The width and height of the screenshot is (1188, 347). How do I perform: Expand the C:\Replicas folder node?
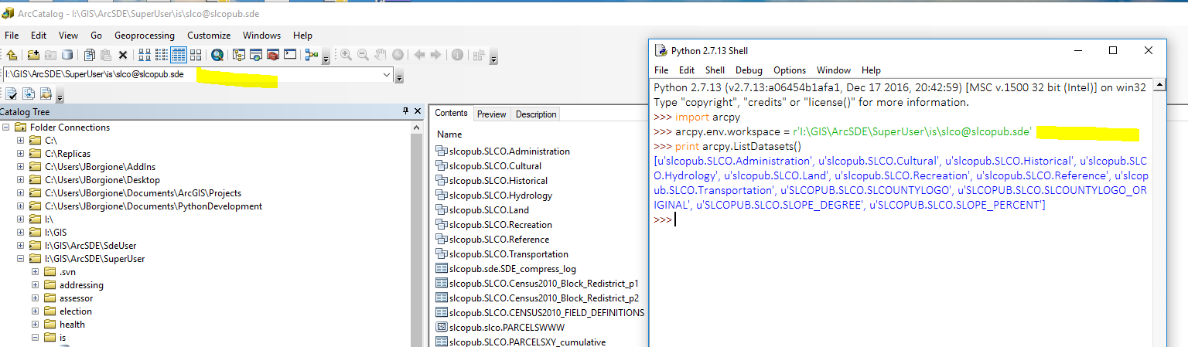coord(21,154)
